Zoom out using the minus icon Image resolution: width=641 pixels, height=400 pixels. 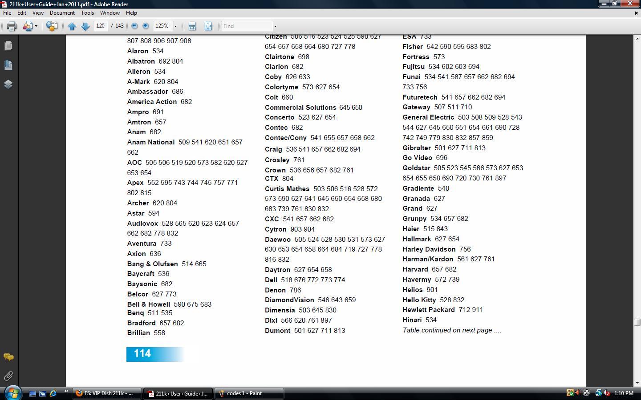point(134,26)
